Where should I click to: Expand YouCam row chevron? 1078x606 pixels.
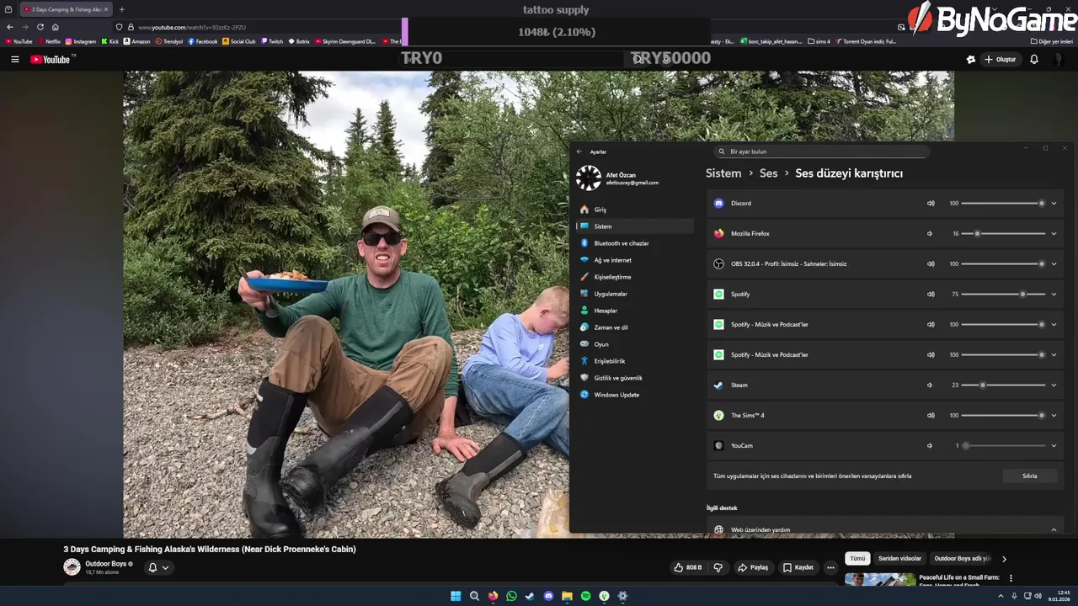(x=1054, y=445)
